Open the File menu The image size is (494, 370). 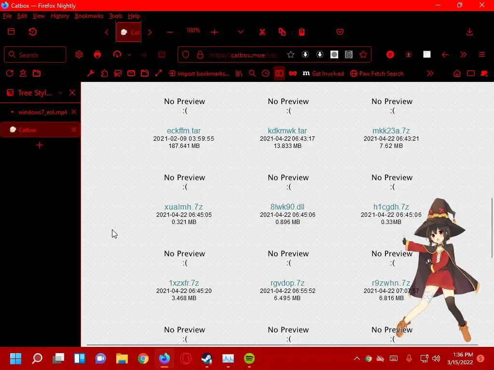(x=7, y=16)
